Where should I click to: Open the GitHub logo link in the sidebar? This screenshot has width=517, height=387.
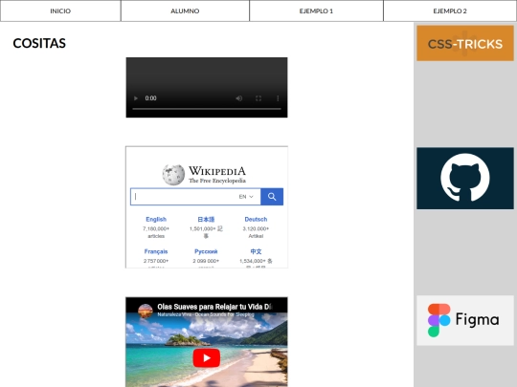[x=465, y=178]
